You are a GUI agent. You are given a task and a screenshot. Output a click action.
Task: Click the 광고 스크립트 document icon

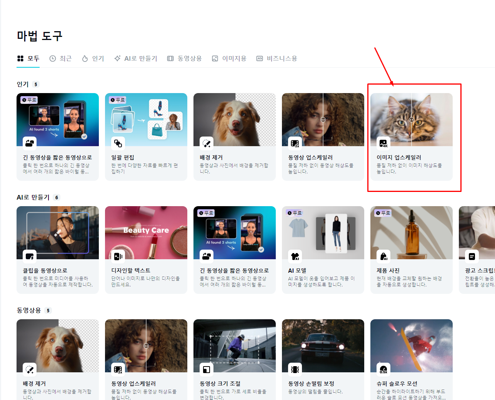click(x=472, y=257)
